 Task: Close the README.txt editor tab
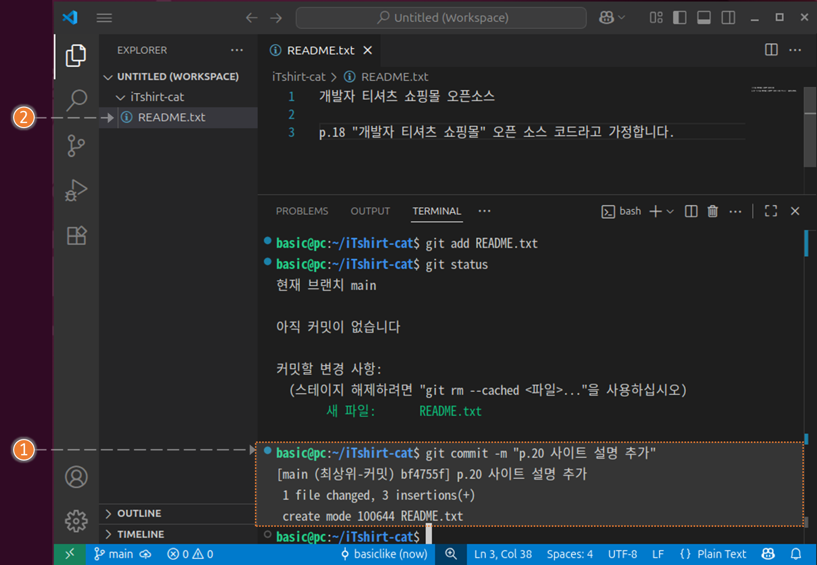click(368, 50)
